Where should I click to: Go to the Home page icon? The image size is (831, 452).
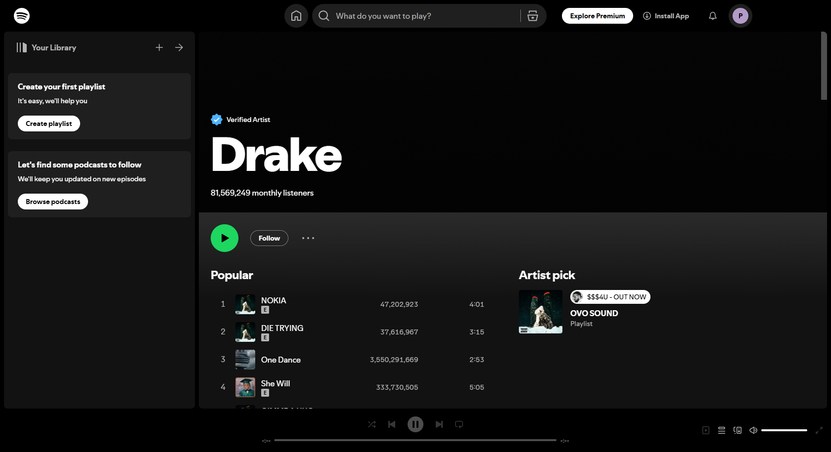pos(296,16)
